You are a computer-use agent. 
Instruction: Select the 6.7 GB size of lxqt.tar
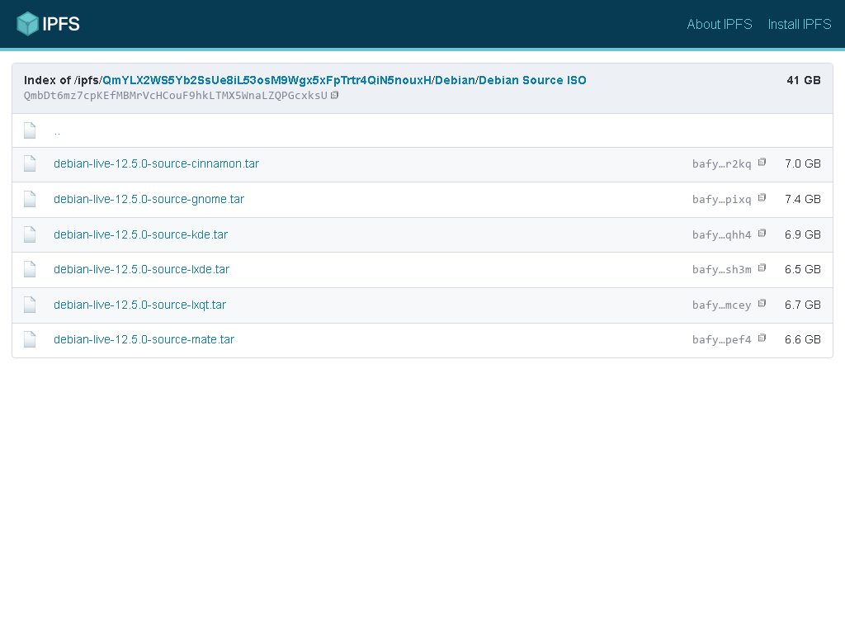pyautogui.click(x=802, y=305)
